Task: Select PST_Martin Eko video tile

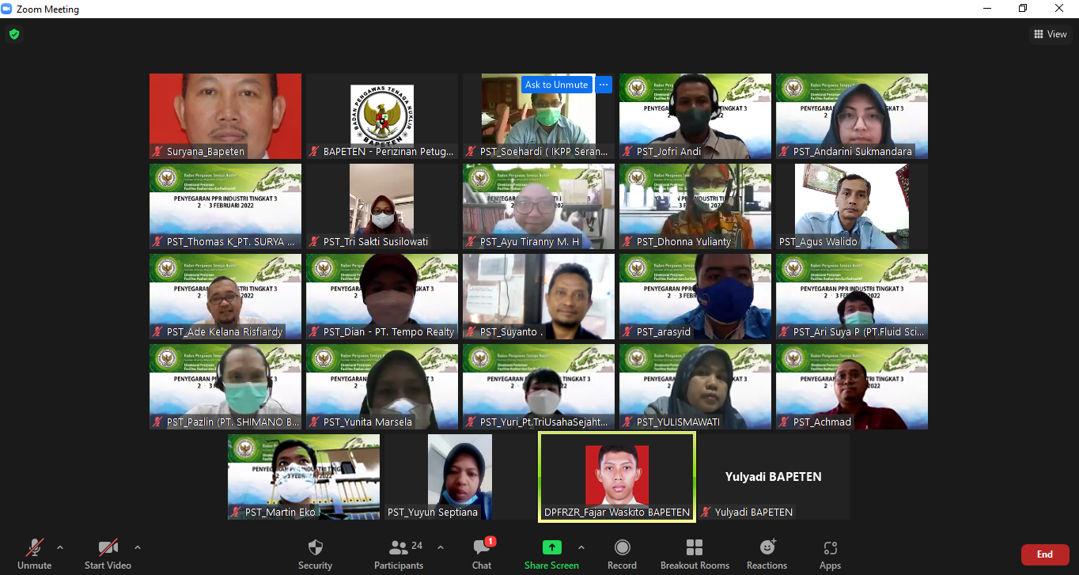Action: pos(304,477)
